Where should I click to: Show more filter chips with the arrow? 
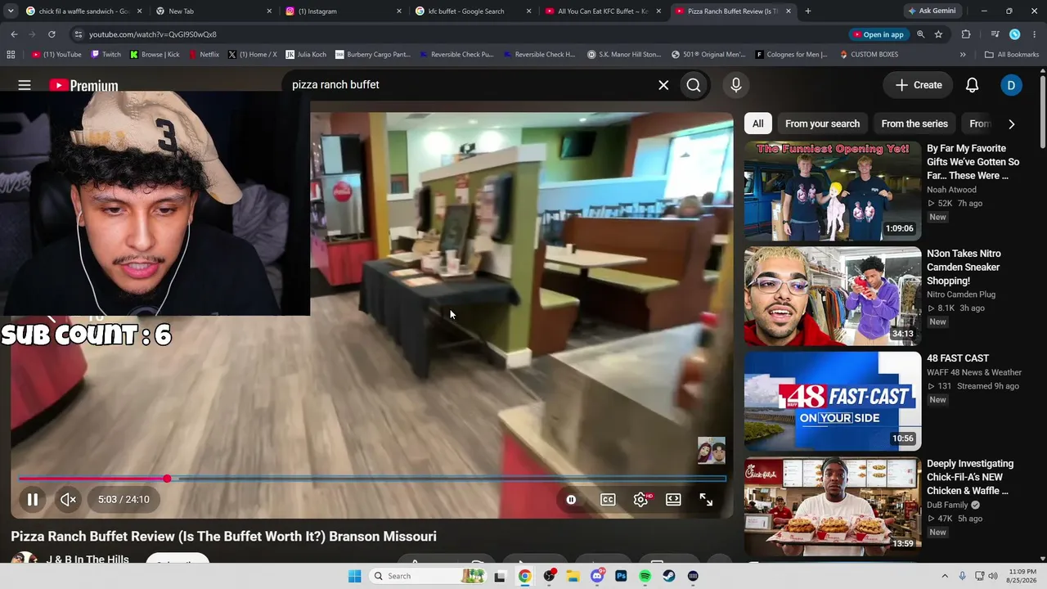click(x=1011, y=124)
